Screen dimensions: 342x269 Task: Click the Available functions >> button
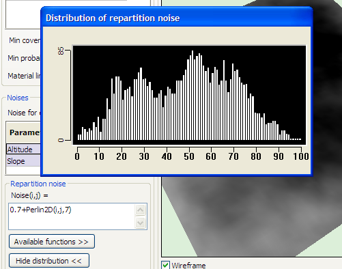tap(52, 242)
